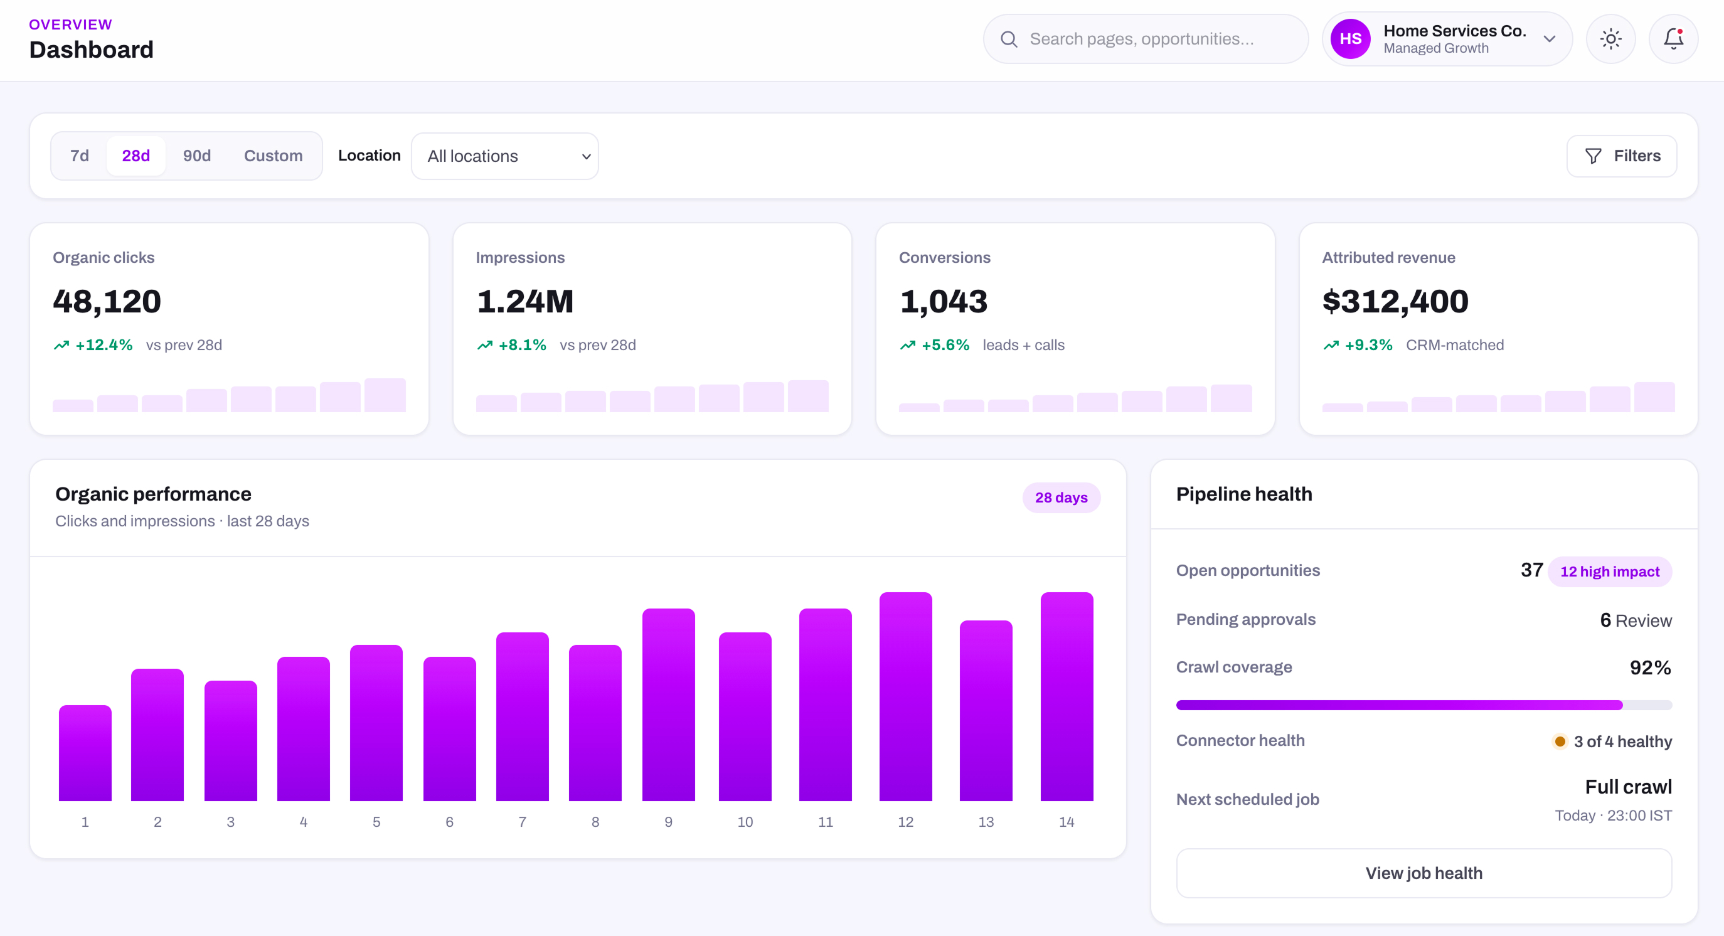Click the search magnifier icon
Image resolution: width=1724 pixels, height=936 pixels.
point(1009,40)
